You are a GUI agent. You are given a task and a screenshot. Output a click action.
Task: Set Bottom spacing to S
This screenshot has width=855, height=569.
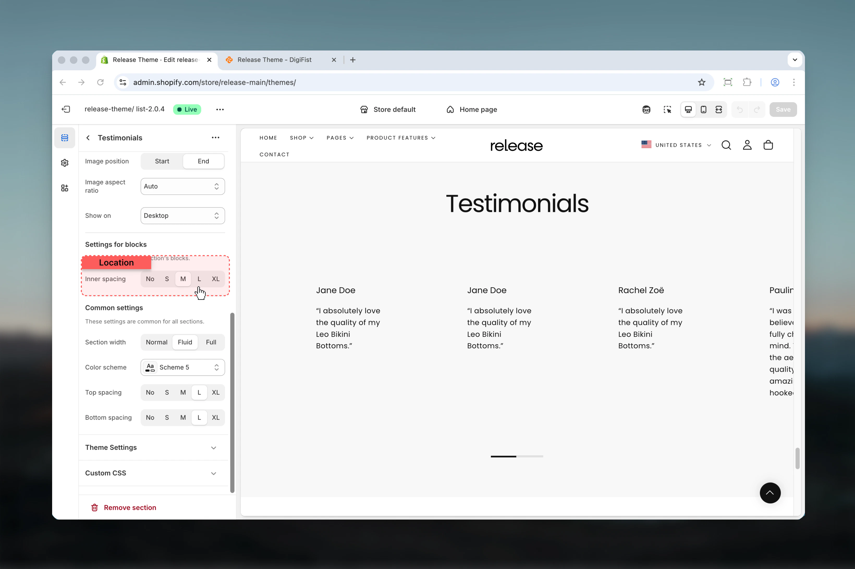point(167,418)
